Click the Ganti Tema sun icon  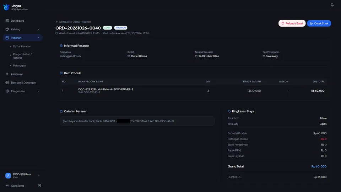[x=7, y=186]
